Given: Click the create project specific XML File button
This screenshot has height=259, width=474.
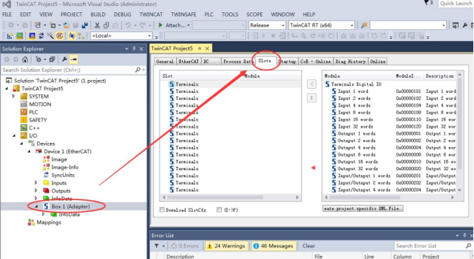Looking at the screenshot, I should click(363, 208).
